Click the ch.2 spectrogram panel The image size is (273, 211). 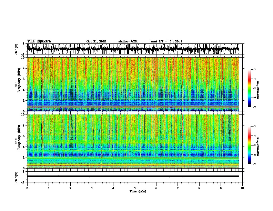click(x=133, y=141)
